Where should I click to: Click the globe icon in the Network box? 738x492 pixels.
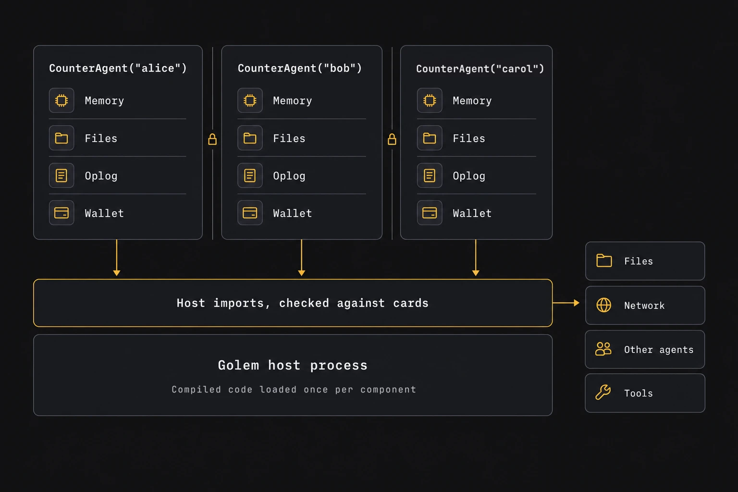coord(604,305)
